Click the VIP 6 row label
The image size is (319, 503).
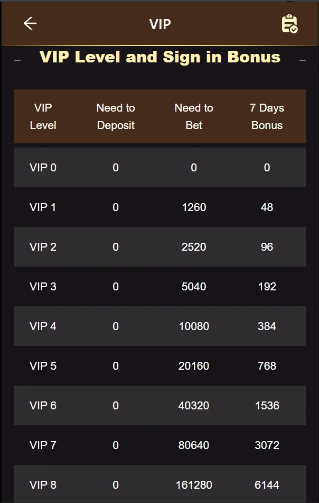[x=43, y=406]
